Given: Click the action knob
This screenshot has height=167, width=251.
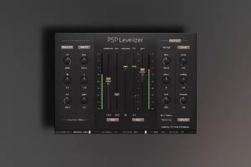Looking at the screenshot, I should (166, 81).
